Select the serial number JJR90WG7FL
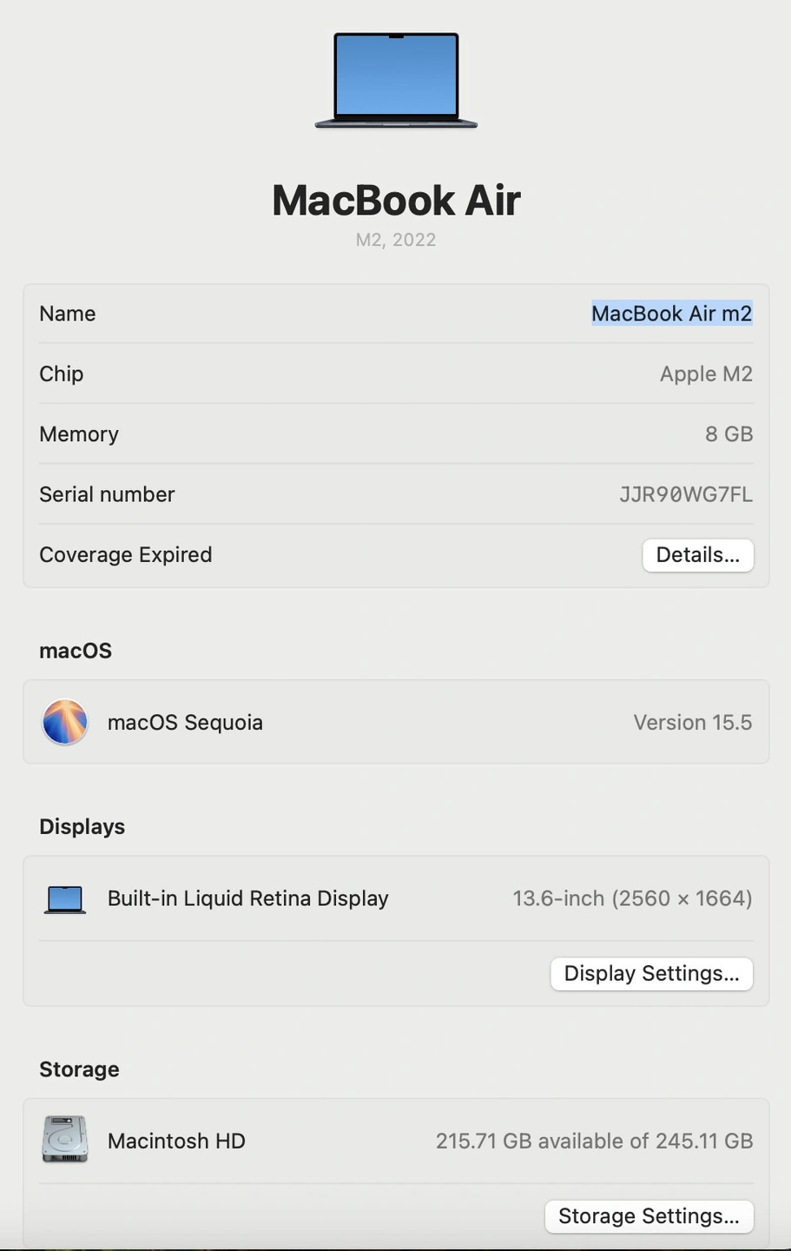The width and height of the screenshot is (791, 1251). coord(686,494)
